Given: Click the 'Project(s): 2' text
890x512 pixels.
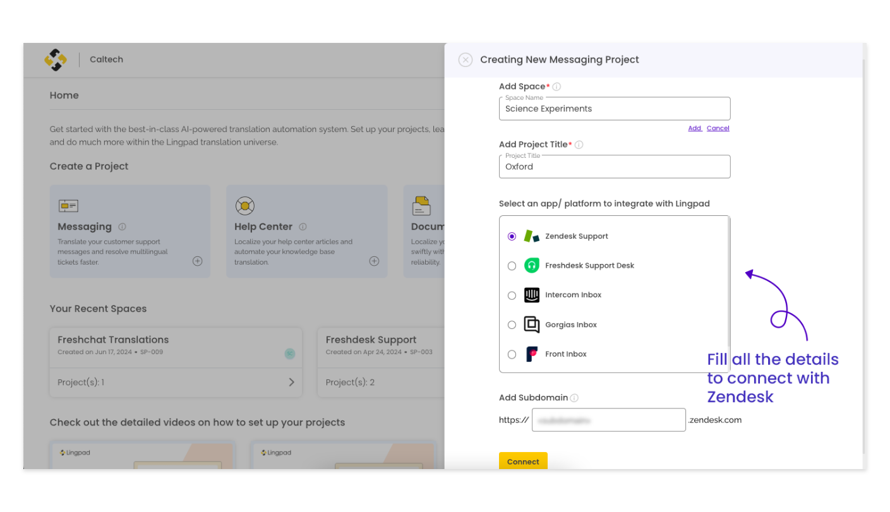Looking at the screenshot, I should (x=350, y=382).
